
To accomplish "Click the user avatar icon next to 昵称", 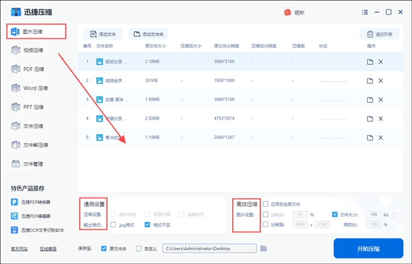I will pyautogui.click(x=287, y=12).
